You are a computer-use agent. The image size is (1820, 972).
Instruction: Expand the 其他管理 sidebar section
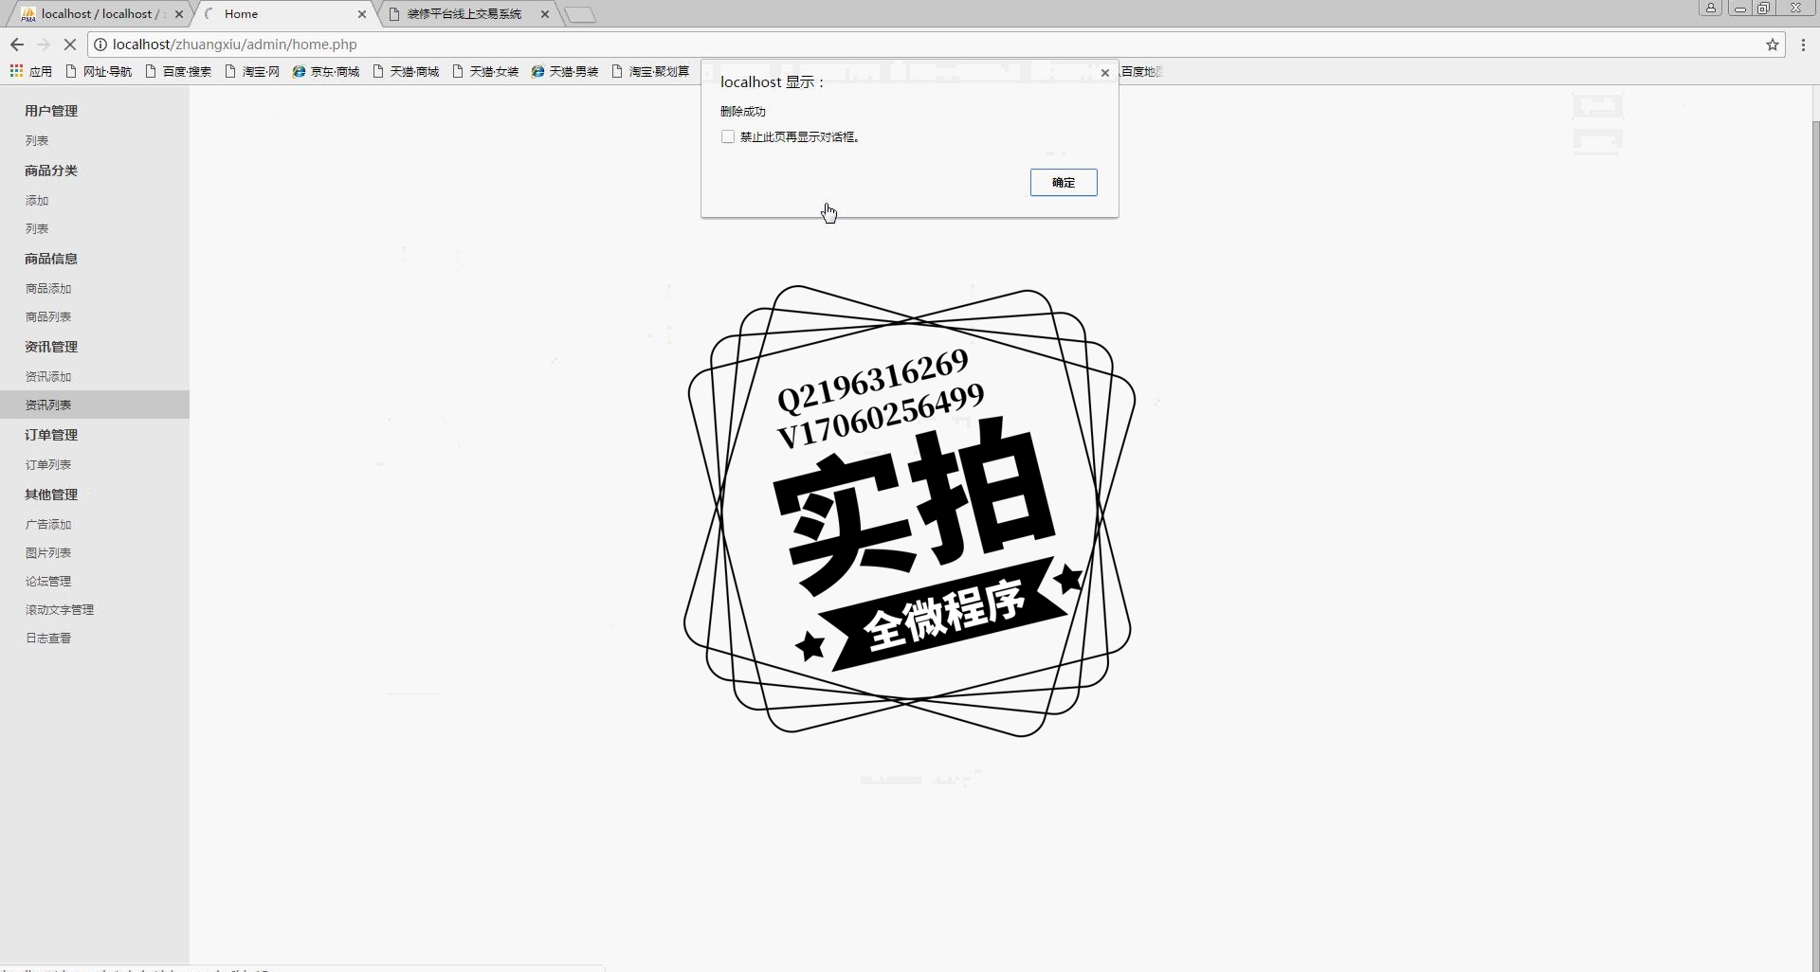click(51, 495)
